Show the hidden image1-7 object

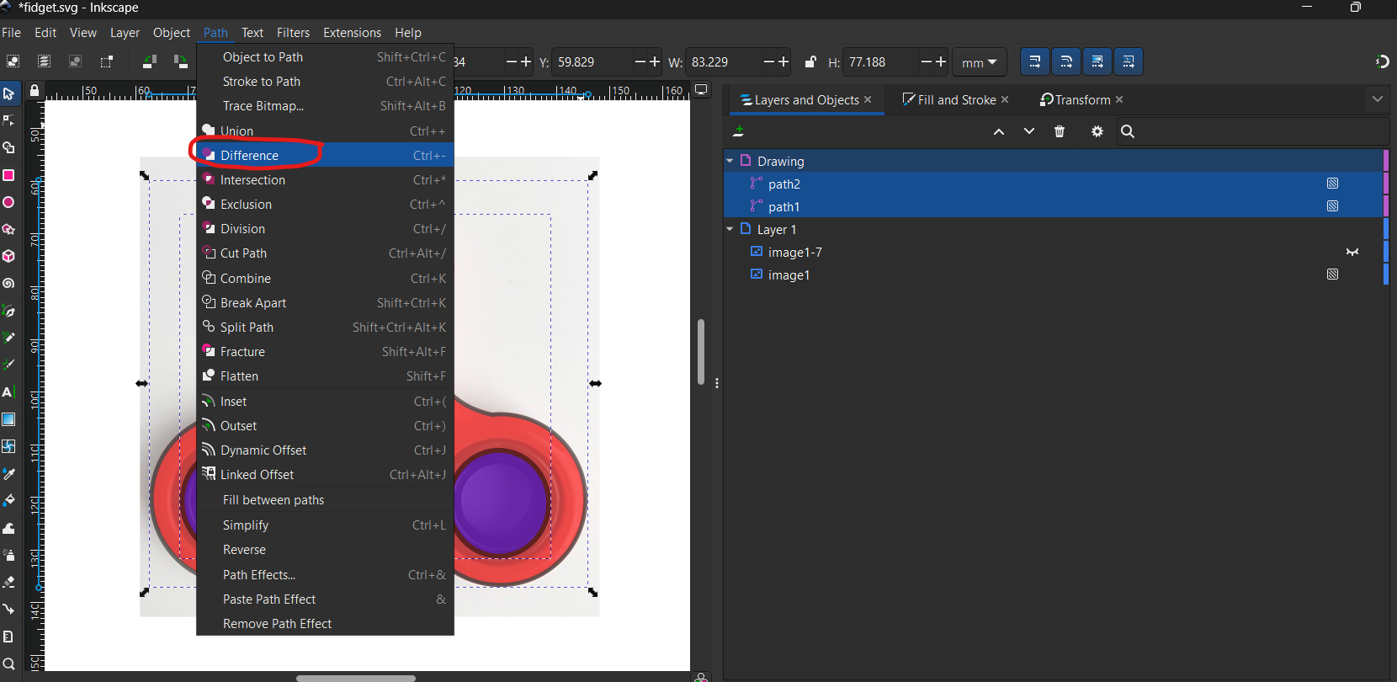coord(1352,252)
